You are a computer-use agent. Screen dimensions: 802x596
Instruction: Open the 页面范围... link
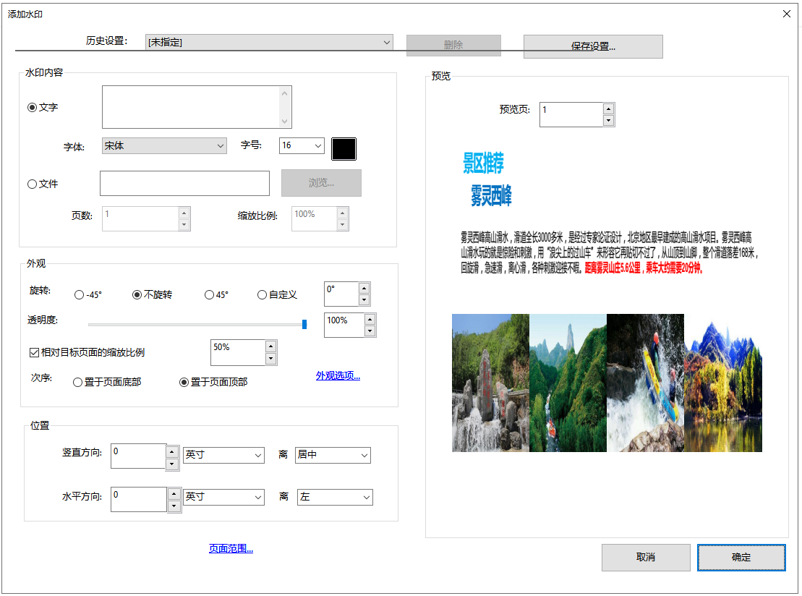[231, 549]
